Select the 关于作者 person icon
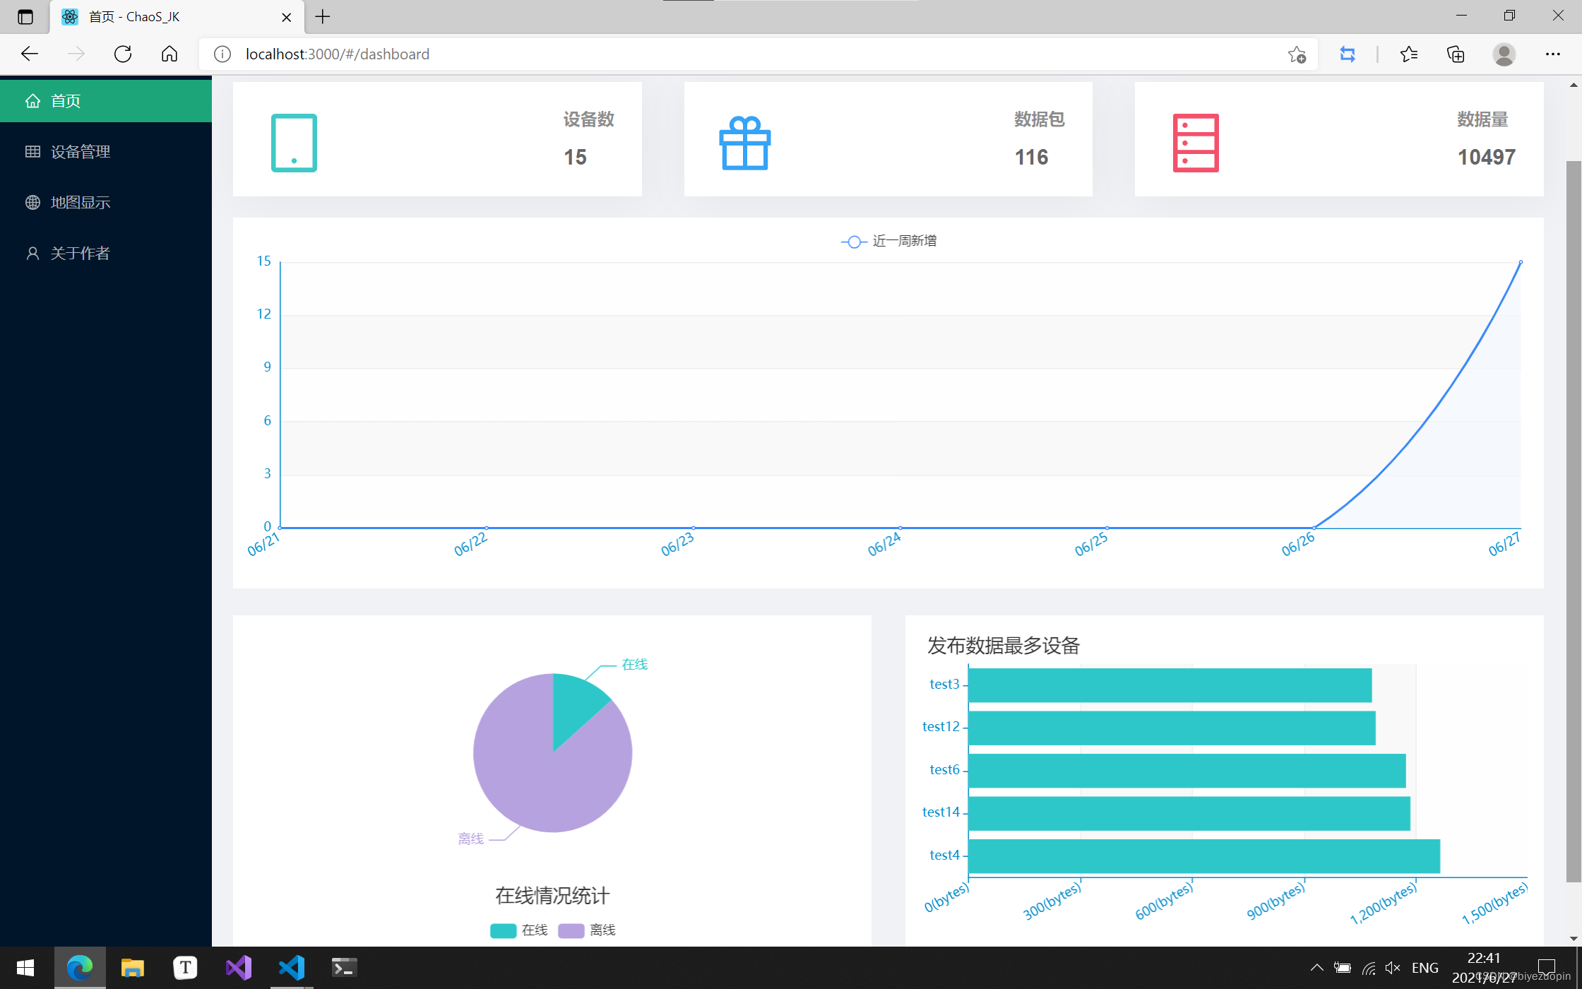Image resolution: width=1582 pixels, height=989 pixels. pos(32,253)
